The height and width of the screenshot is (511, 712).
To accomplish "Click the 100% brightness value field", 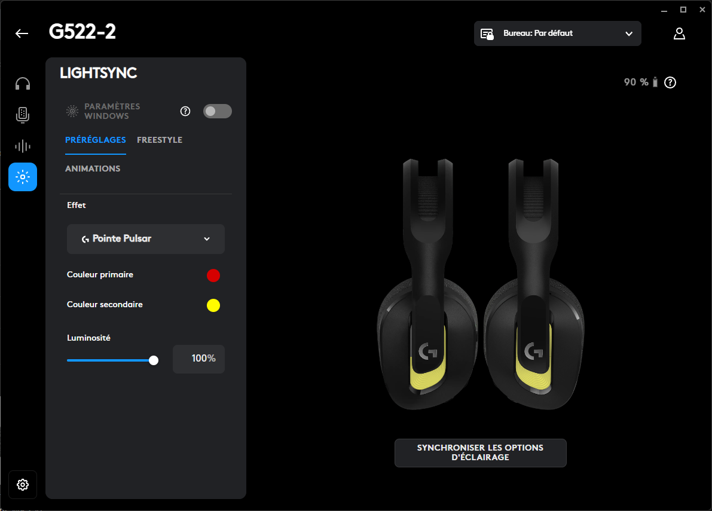I will 199,359.
